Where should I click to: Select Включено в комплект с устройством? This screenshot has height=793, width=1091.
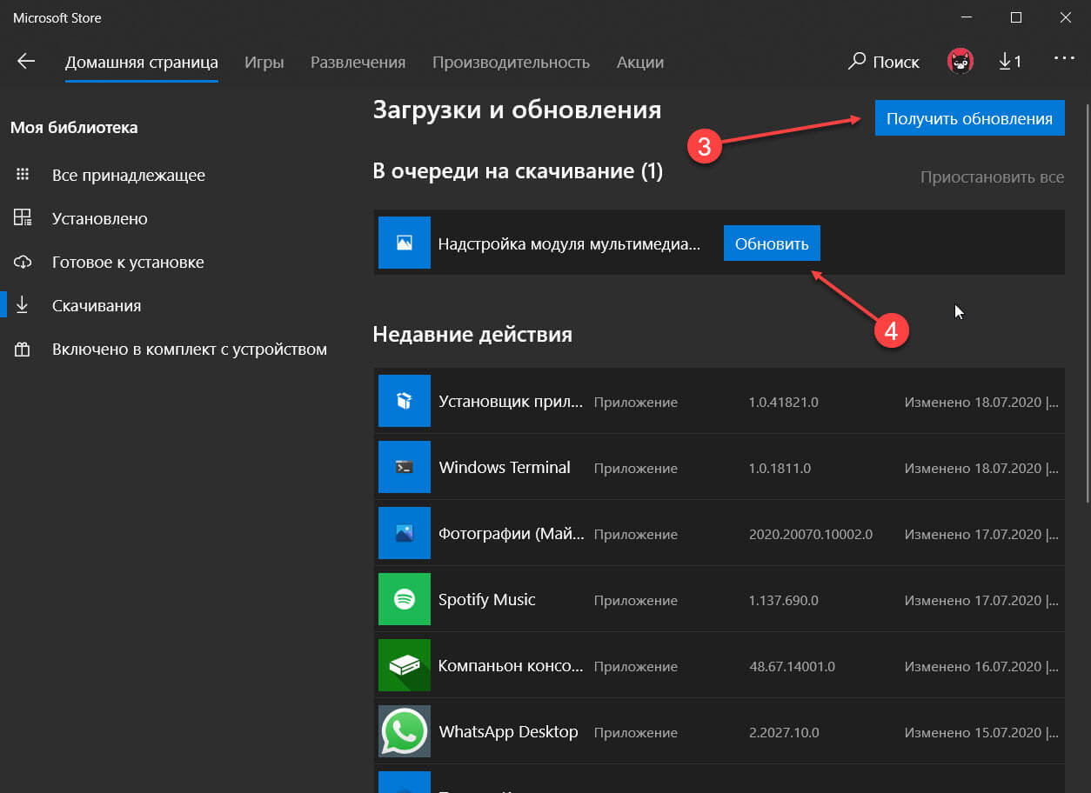pyautogui.click(x=190, y=349)
